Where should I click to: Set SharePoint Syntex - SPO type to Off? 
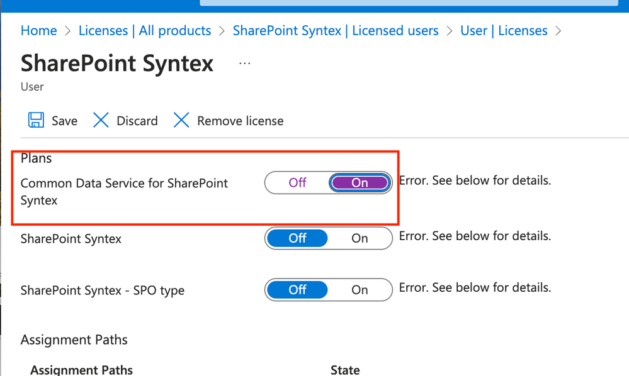pos(297,290)
